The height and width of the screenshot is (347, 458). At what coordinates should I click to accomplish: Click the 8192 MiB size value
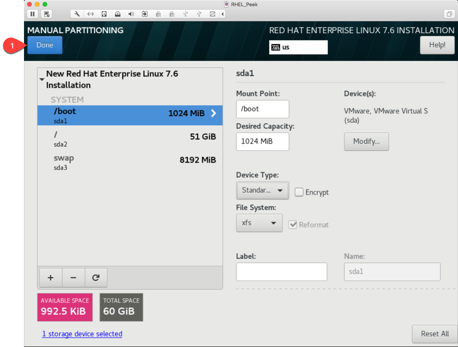point(198,160)
